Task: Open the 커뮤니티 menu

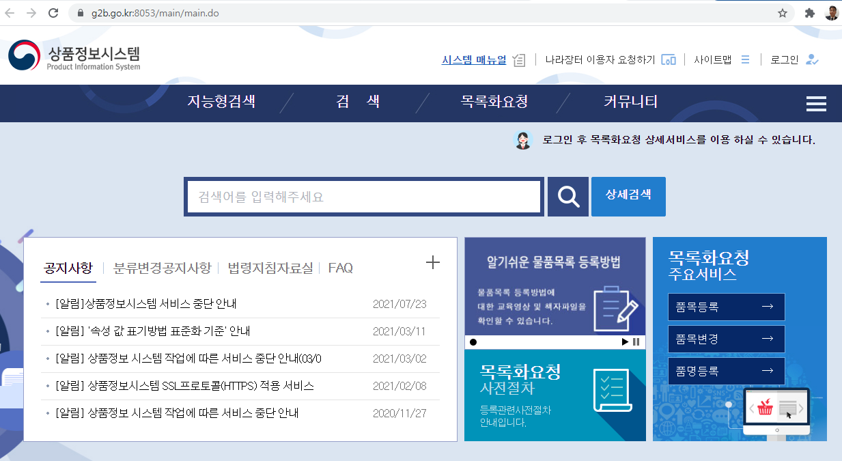Action: (x=630, y=102)
